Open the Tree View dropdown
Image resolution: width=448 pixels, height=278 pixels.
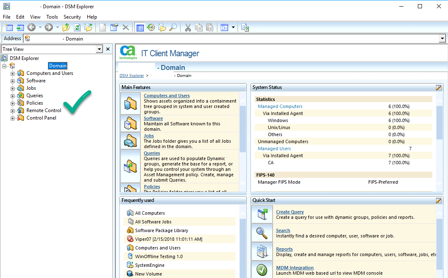coord(99,49)
